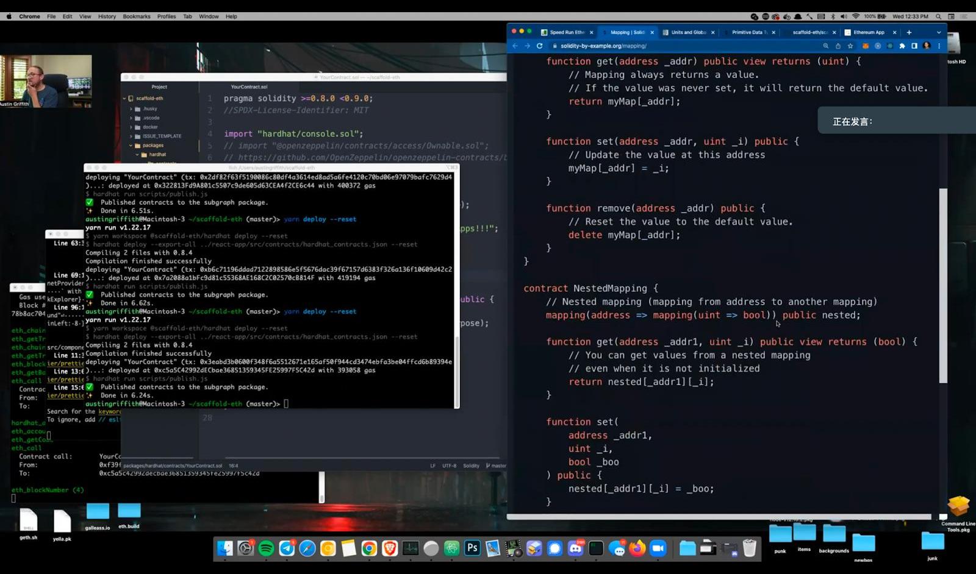Open Chrome's Extensions puzzle-piece menu
Screen dimensions: 976x574
coord(902,46)
